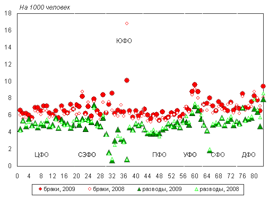Click the x-axis label 0
Screen dimensions: 269x199
coord(17,176)
